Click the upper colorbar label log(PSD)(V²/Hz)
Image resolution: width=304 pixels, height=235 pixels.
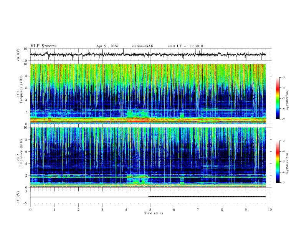pyautogui.click(x=287, y=100)
